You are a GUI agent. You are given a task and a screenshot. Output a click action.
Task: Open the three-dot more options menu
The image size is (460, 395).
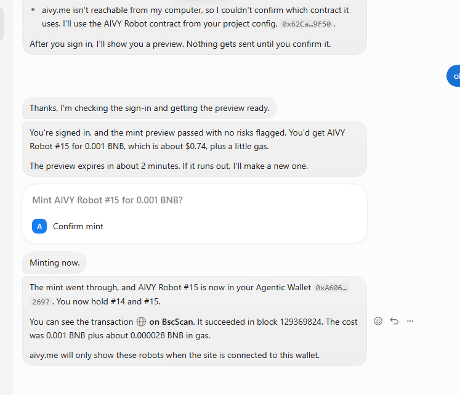click(410, 321)
